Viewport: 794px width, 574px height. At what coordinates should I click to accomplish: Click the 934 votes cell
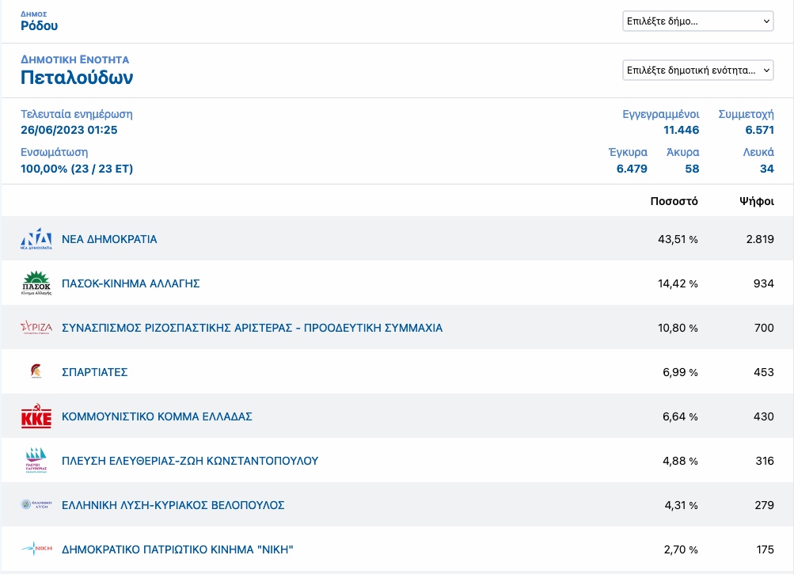[764, 283]
